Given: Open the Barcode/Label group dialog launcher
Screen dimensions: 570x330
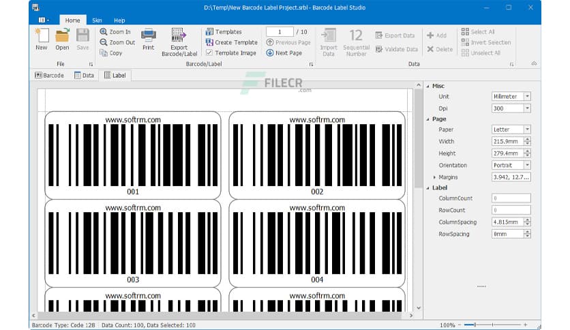Looking at the screenshot, I should [311, 64].
